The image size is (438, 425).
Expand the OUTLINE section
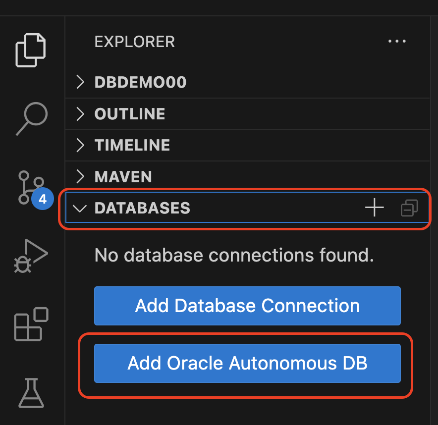pos(80,113)
